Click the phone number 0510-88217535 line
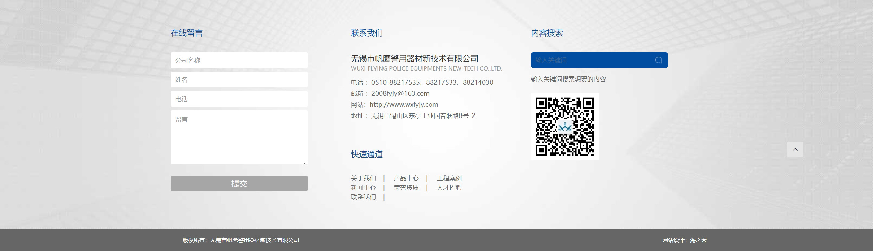873x251 pixels. pyautogui.click(x=422, y=82)
